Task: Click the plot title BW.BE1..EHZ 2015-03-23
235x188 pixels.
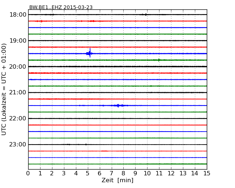Action: pos(61,7)
